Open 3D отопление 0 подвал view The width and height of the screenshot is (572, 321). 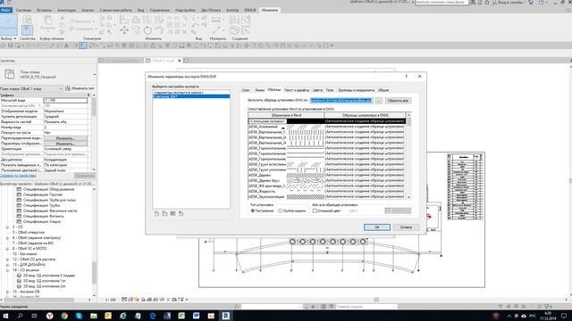tap(49, 276)
